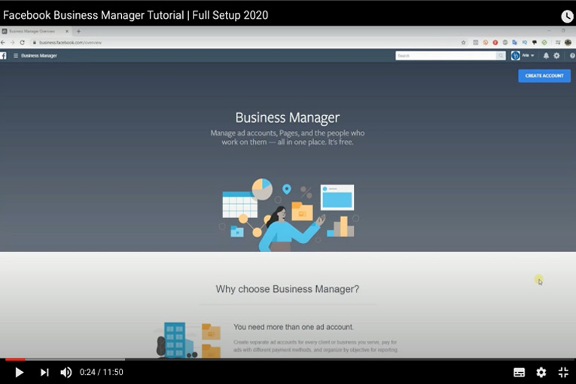Open the notifications bell

pyautogui.click(x=546, y=56)
